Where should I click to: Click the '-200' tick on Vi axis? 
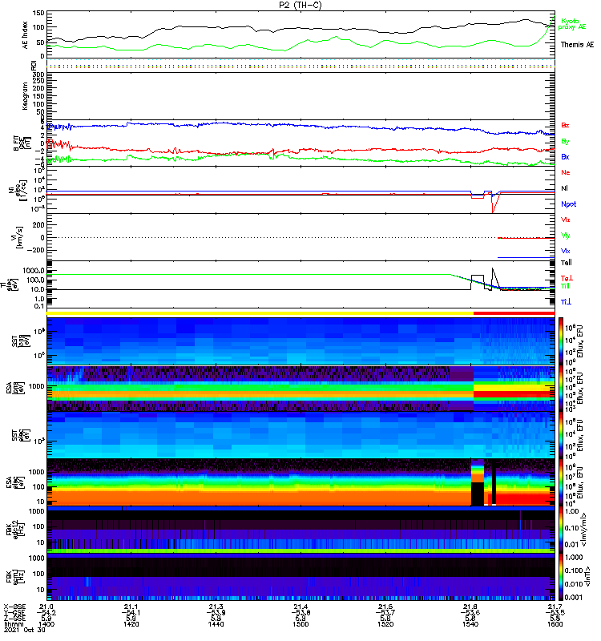tap(36, 250)
